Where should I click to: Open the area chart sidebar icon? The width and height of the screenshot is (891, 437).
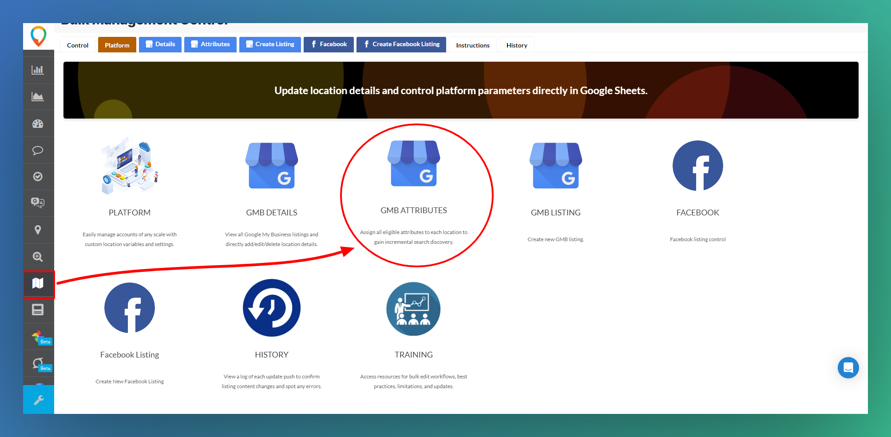(x=38, y=96)
